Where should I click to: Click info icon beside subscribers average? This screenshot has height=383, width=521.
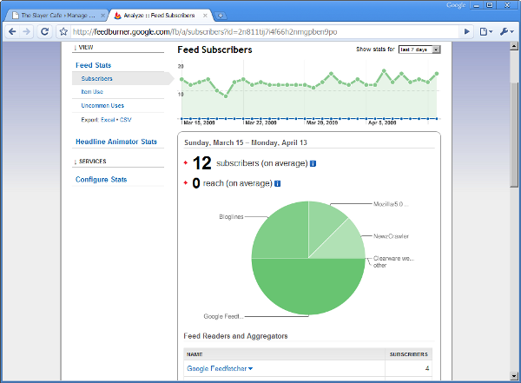point(313,163)
